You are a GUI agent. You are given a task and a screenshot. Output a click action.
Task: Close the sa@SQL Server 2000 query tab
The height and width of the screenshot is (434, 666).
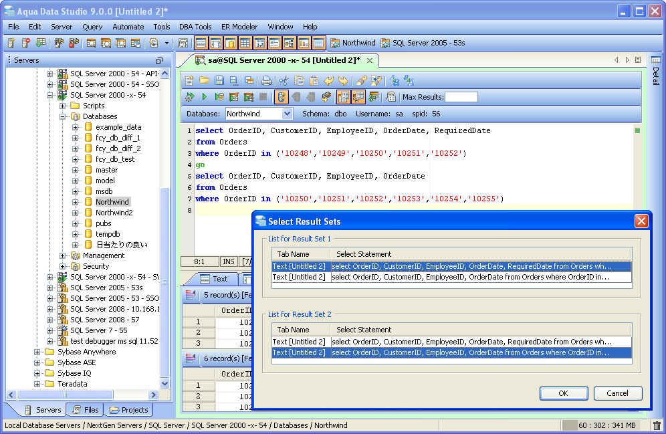pyautogui.click(x=370, y=60)
